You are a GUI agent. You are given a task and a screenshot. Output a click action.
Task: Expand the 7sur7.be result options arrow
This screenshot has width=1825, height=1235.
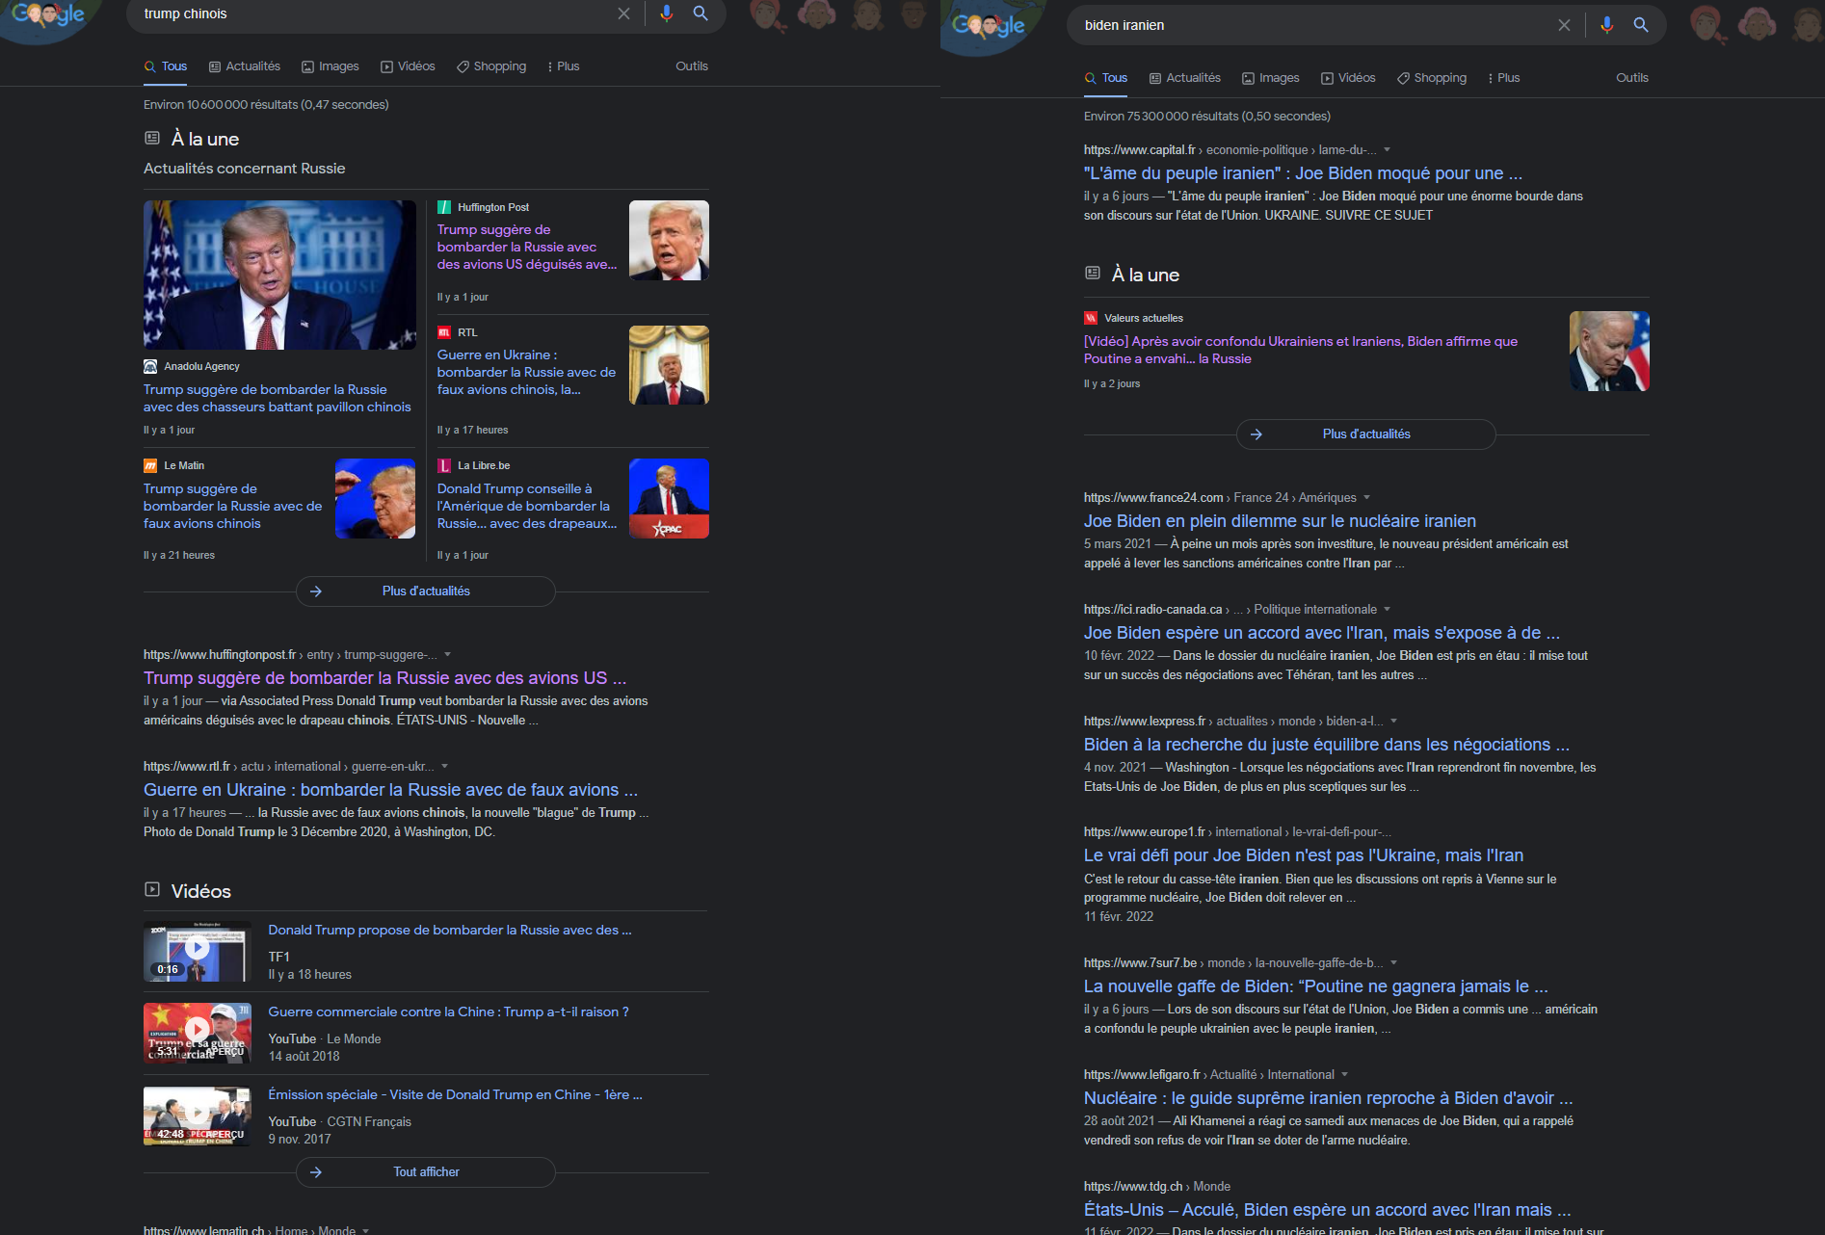1394,963
